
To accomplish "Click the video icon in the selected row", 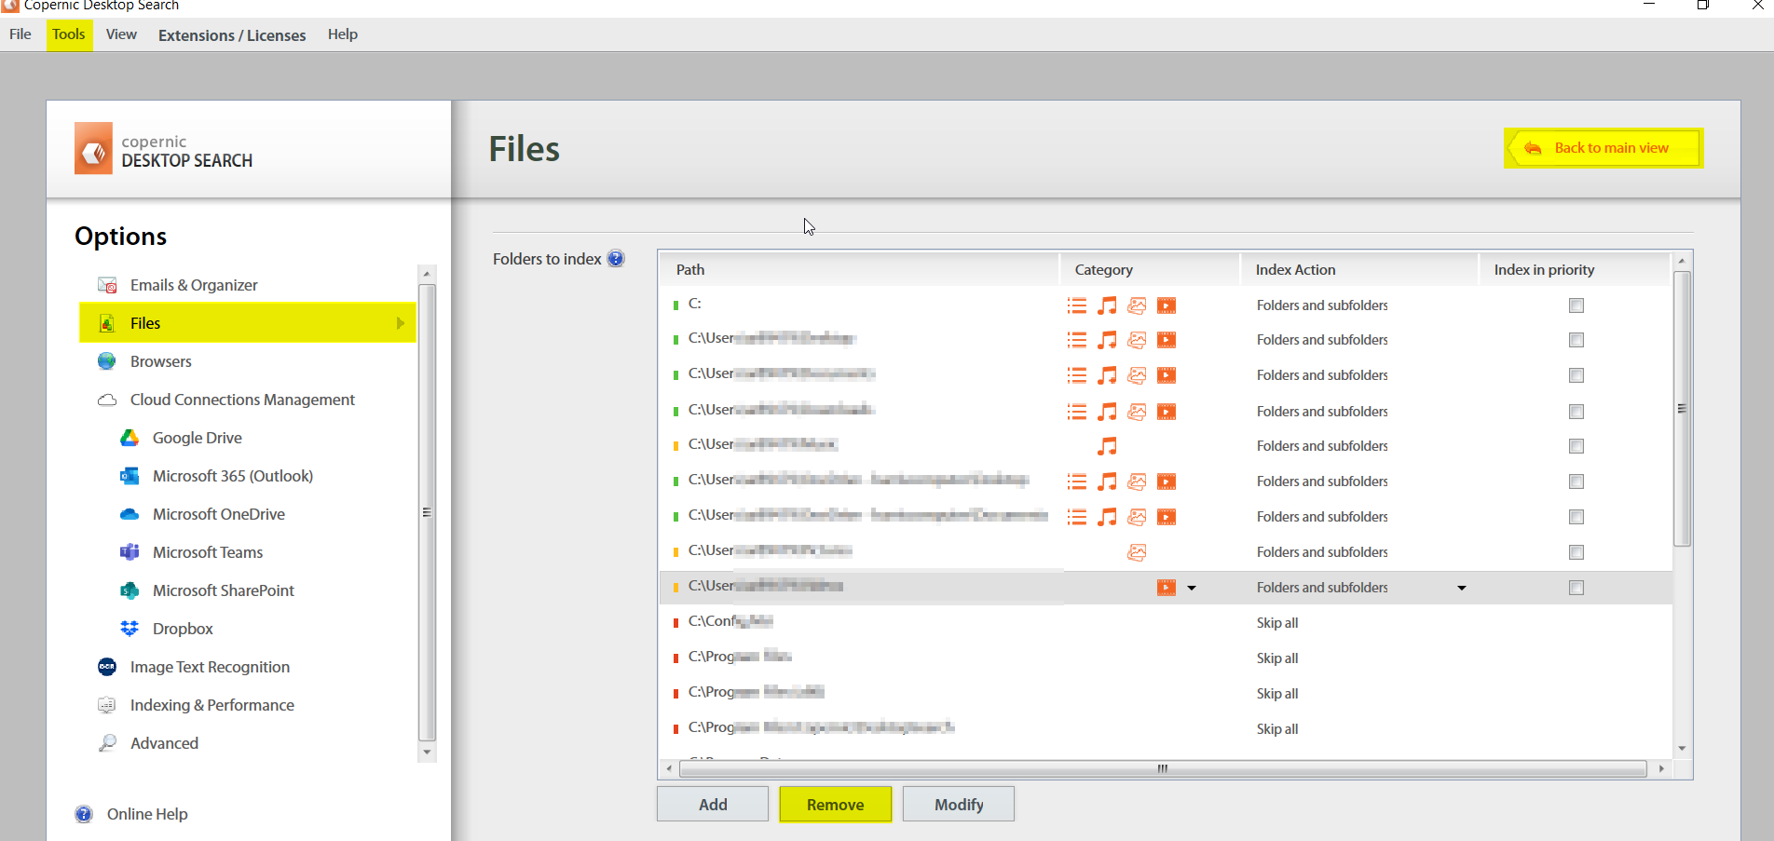I will pyautogui.click(x=1167, y=588).
